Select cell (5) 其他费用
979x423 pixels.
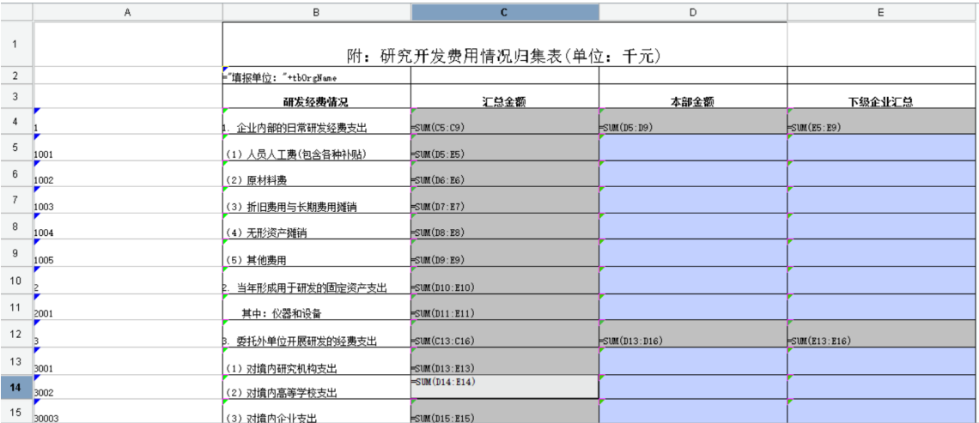pos(317,252)
